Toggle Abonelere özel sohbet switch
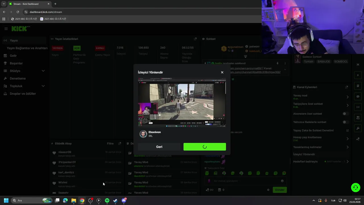The image size is (364, 205). pyautogui.click(x=345, y=114)
